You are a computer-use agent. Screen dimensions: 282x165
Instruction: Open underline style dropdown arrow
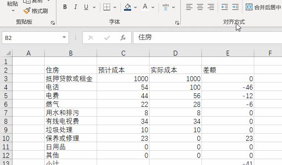tap(94, 7)
